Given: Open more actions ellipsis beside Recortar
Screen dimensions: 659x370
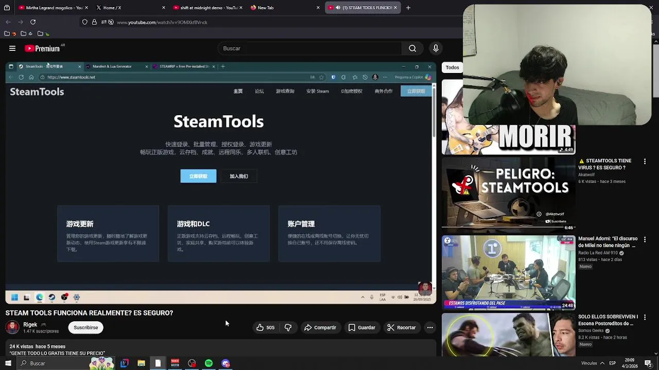Looking at the screenshot, I should click(x=430, y=327).
